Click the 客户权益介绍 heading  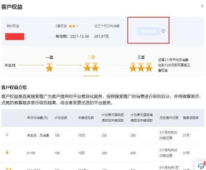point(14,87)
